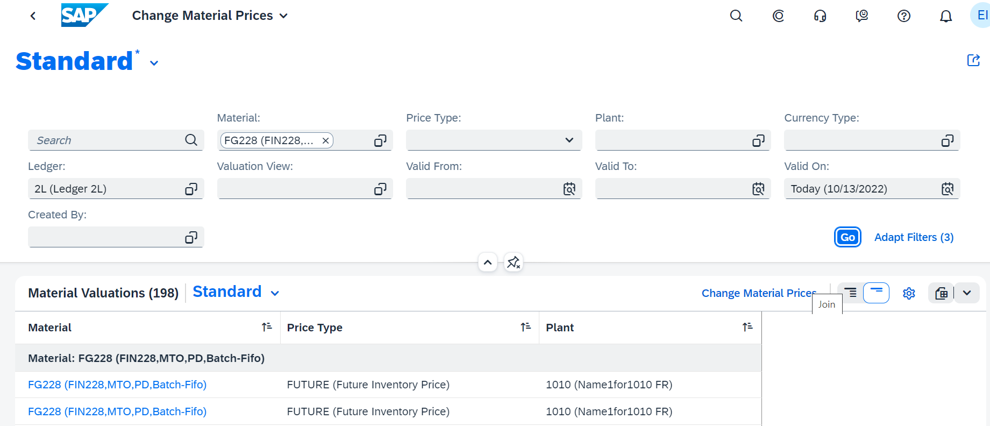Click the Go button
This screenshot has width=990, height=426.
pyautogui.click(x=847, y=237)
